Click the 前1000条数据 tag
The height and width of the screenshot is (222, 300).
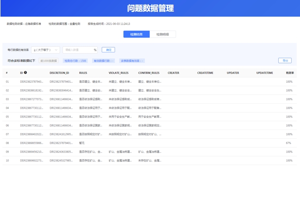point(49,61)
